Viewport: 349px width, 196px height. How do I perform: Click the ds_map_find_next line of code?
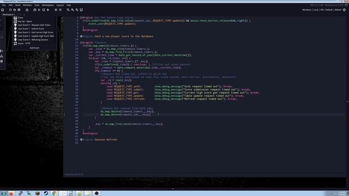click(x=129, y=124)
